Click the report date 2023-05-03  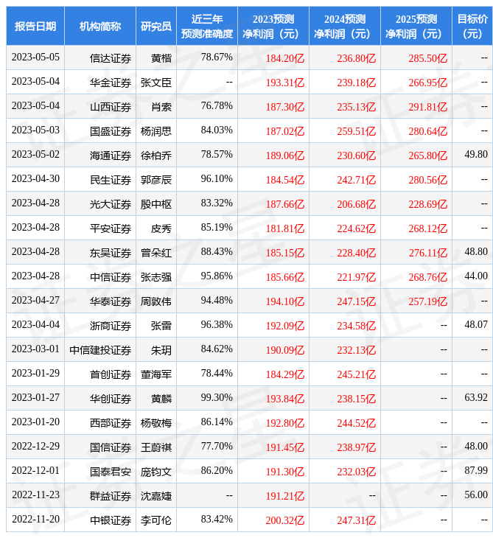(x=35, y=130)
